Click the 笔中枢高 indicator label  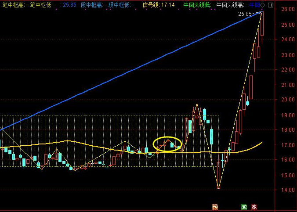(15, 5)
